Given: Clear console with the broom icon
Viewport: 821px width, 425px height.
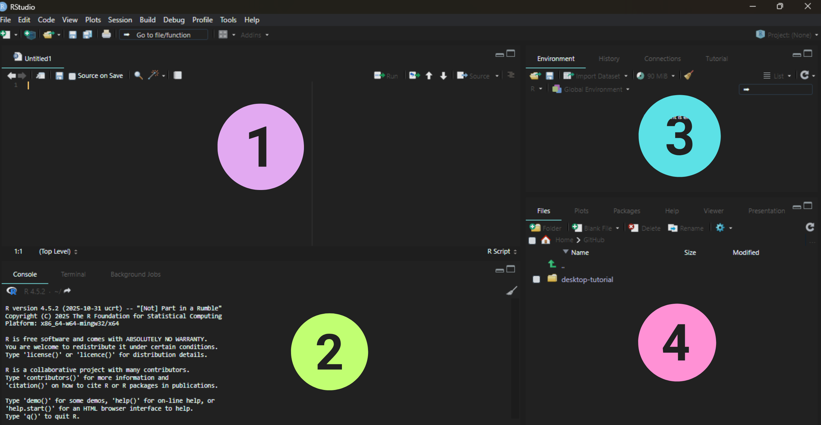Looking at the screenshot, I should coord(512,291).
